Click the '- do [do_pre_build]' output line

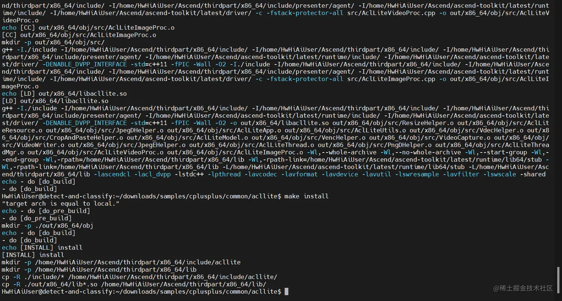pyautogui.click(x=37, y=218)
